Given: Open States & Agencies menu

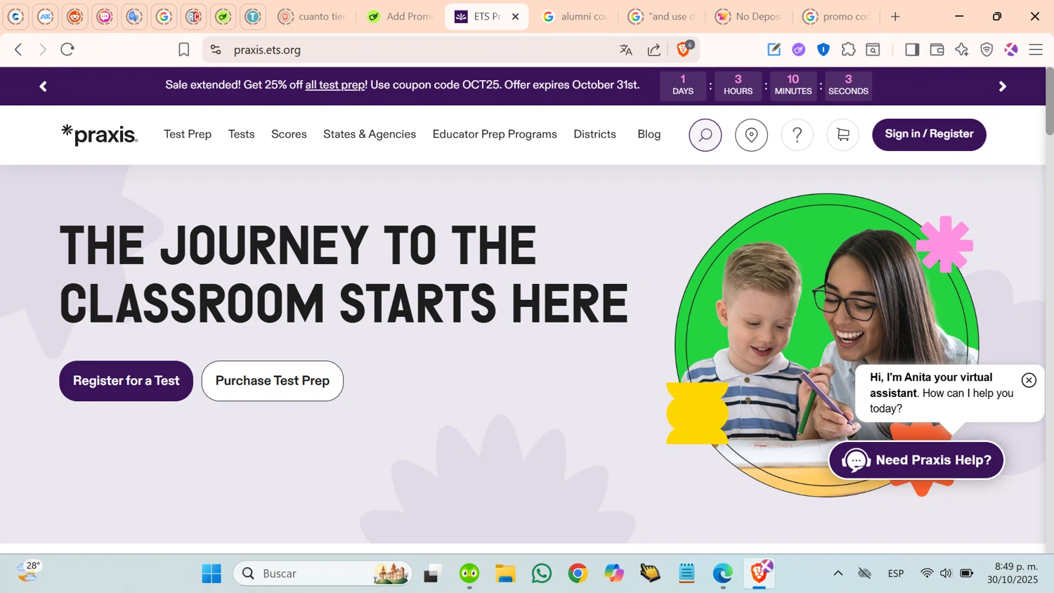Looking at the screenshot, I should coord(370,134).
